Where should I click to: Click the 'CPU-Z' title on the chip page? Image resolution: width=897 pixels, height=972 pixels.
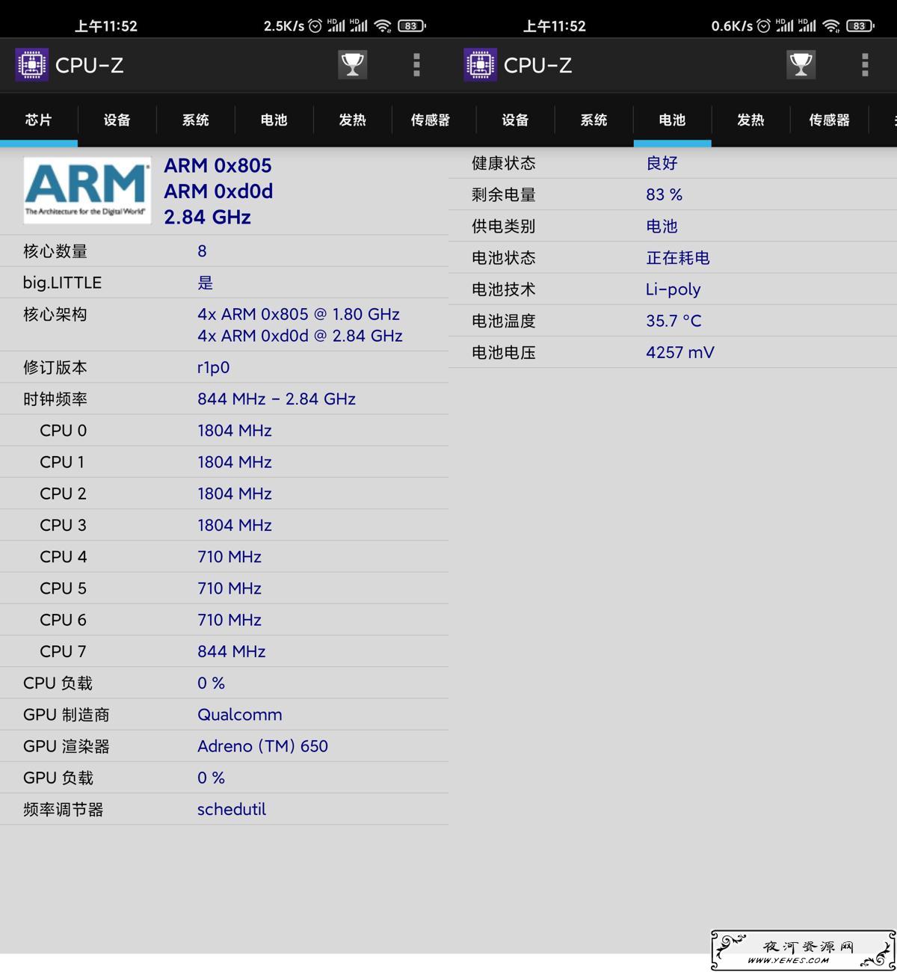[90, 65]
